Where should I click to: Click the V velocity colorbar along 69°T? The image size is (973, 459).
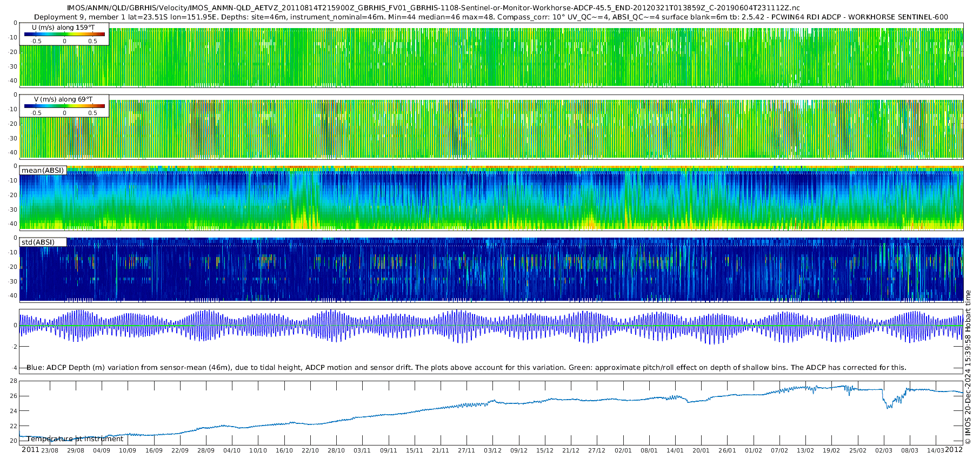[x=64, y=106]
